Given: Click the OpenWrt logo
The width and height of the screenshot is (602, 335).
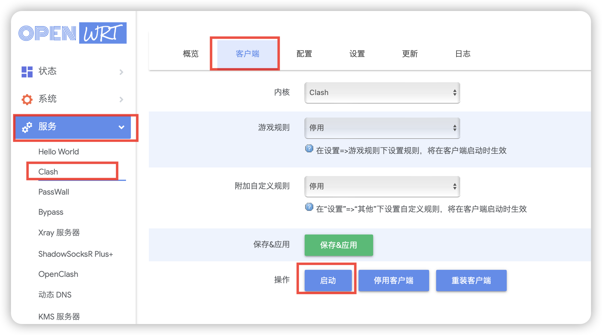Looking at the screenshot, I should (72, 33).
